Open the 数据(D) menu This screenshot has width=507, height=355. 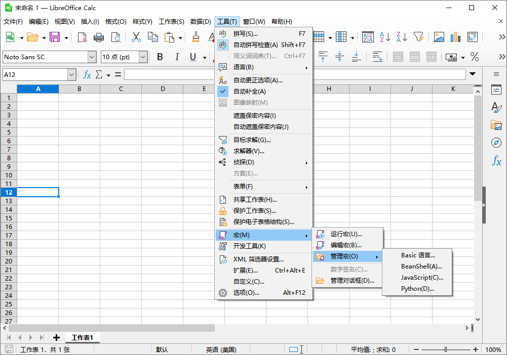pos(201,22)
